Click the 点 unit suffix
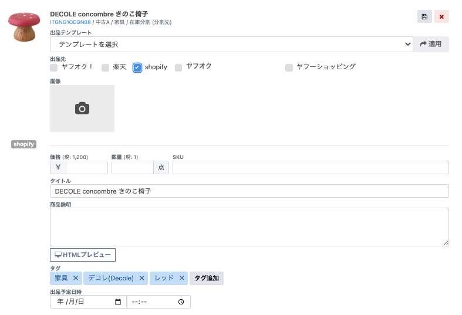The image size is (462, 315). (161, 167)
